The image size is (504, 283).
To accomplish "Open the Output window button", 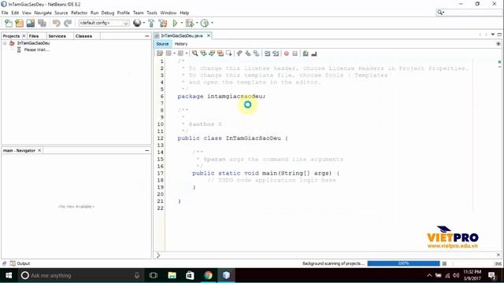I will coord(20,263).
